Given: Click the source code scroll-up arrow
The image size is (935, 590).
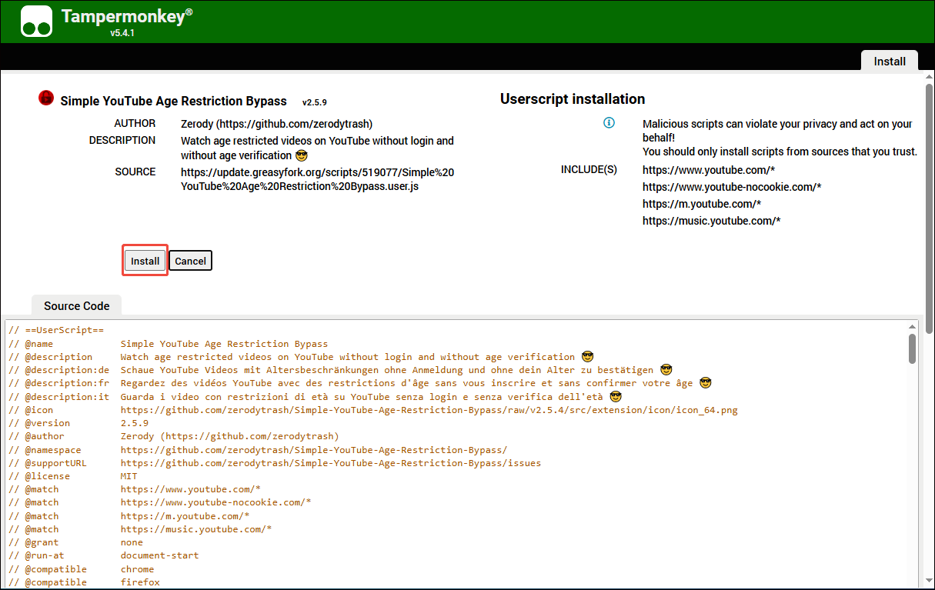Looking at the screenshot, I should 912,326.
